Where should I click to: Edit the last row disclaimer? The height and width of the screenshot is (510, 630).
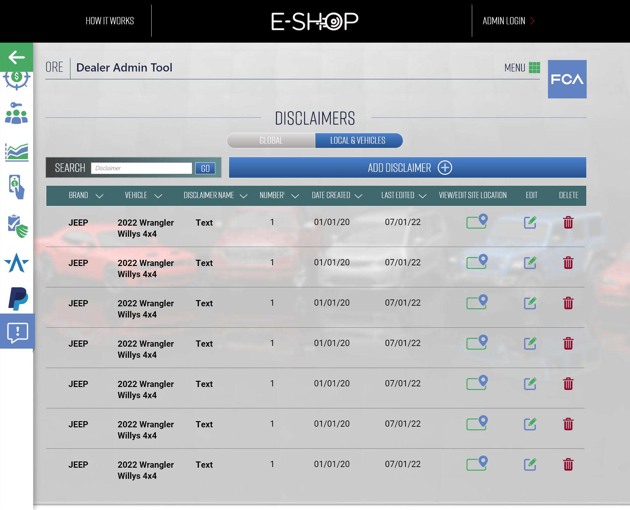[530, 464]
